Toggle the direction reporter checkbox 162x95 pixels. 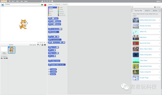pos(49,74)
